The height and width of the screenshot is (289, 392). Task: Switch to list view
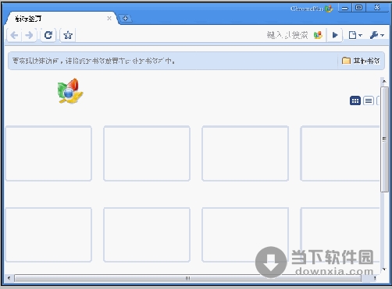(x=369, y=100)
